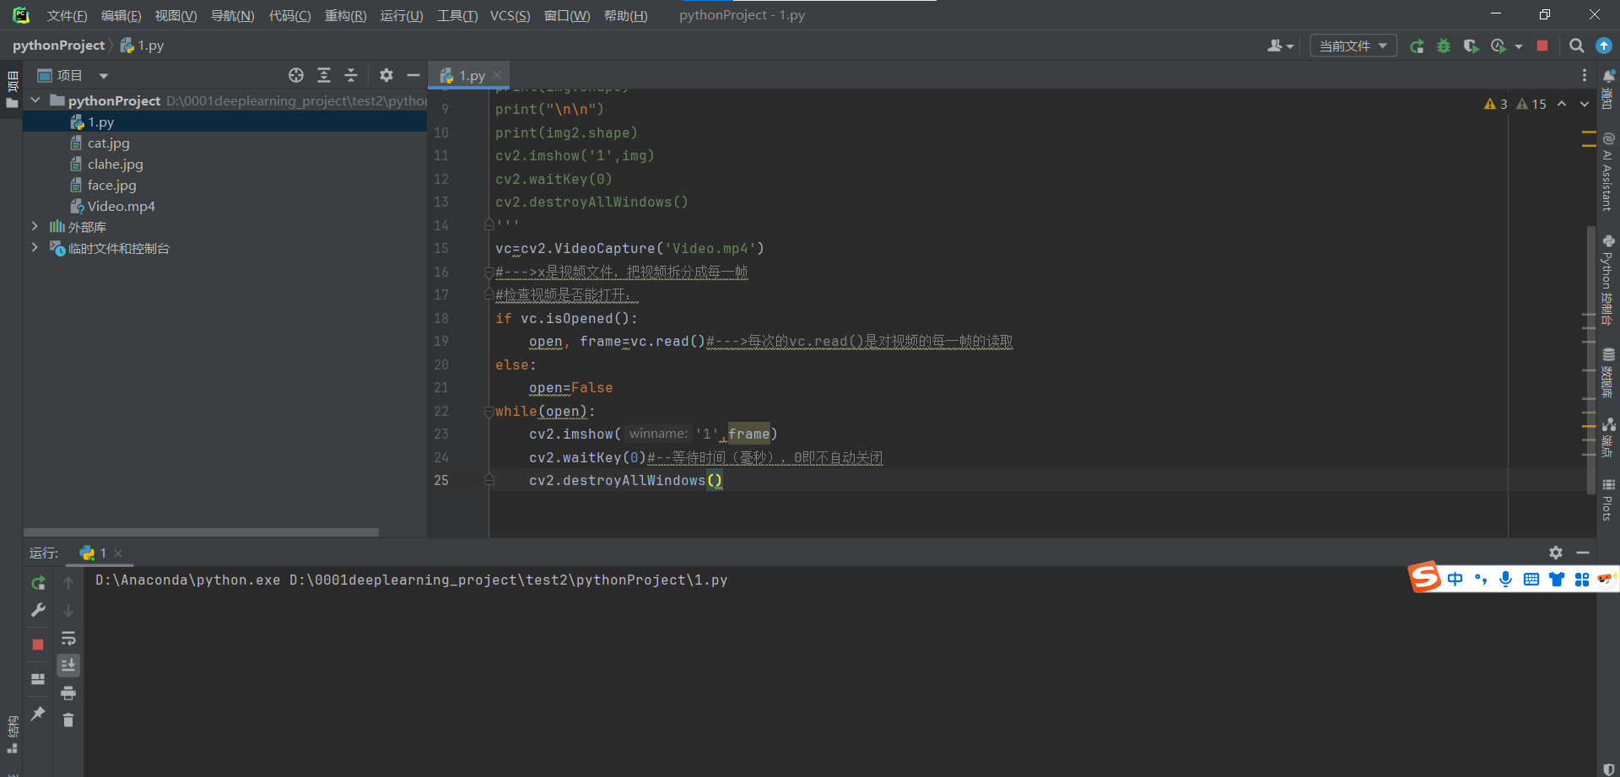This screenshot has width=1620, height=777.
Task: Clear Run console with trash icon
Action: tap(68, 720)
